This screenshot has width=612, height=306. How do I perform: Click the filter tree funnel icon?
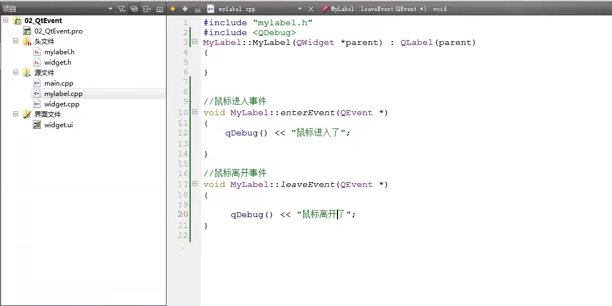pyautogui.click(x=122, y=9)
